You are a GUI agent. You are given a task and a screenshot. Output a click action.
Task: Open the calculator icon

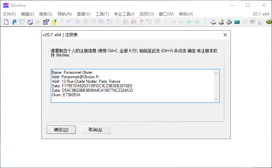[x=237, y=22]
